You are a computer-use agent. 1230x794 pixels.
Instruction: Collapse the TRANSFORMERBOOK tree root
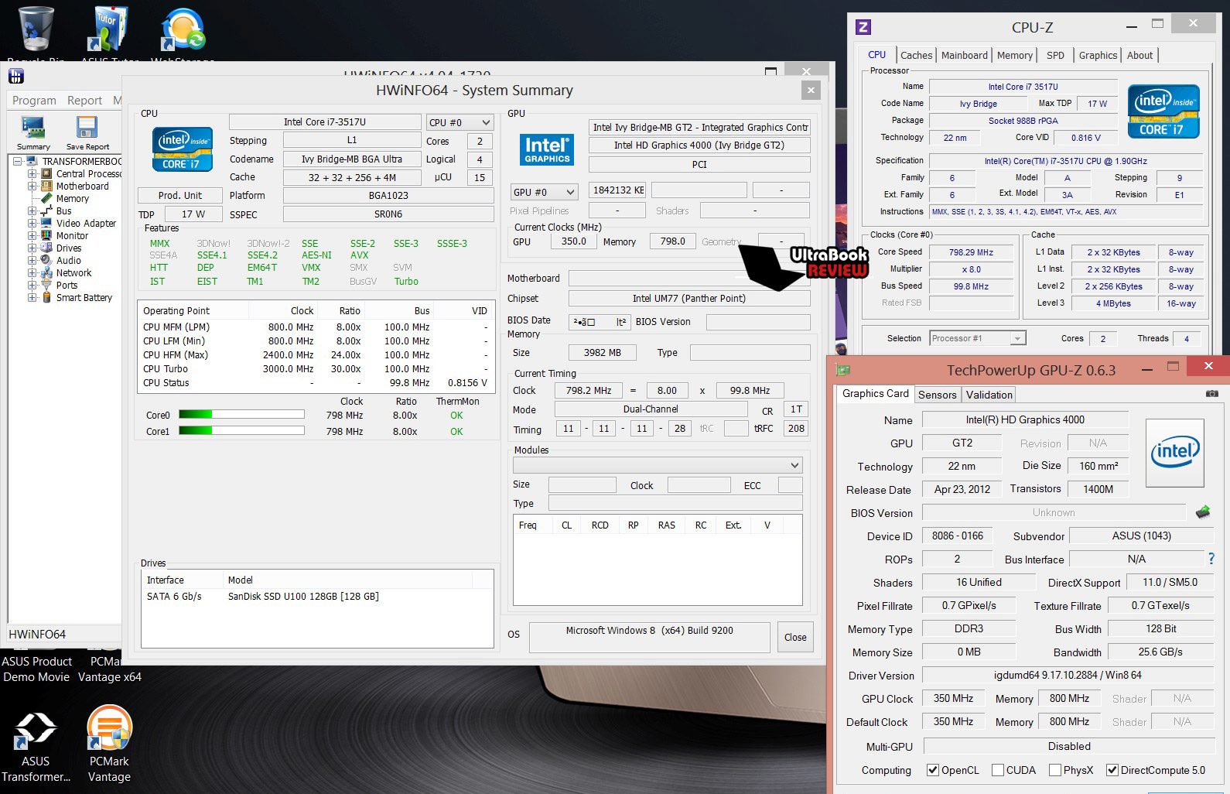tap(17, 161)
